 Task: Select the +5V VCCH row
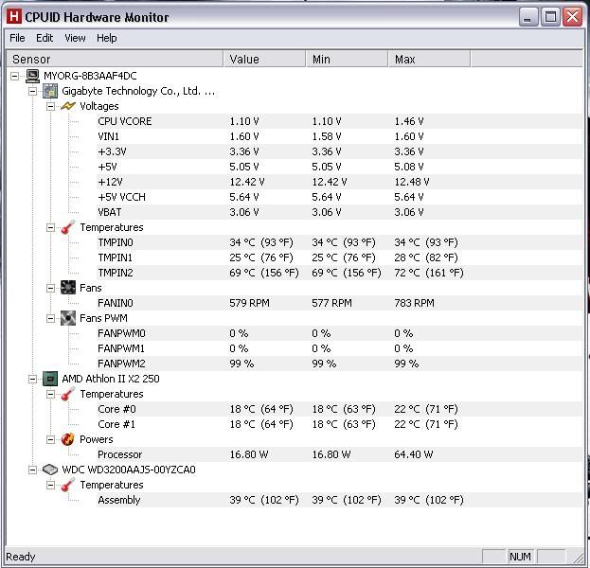pyautogui.click(x=339, y=197)
